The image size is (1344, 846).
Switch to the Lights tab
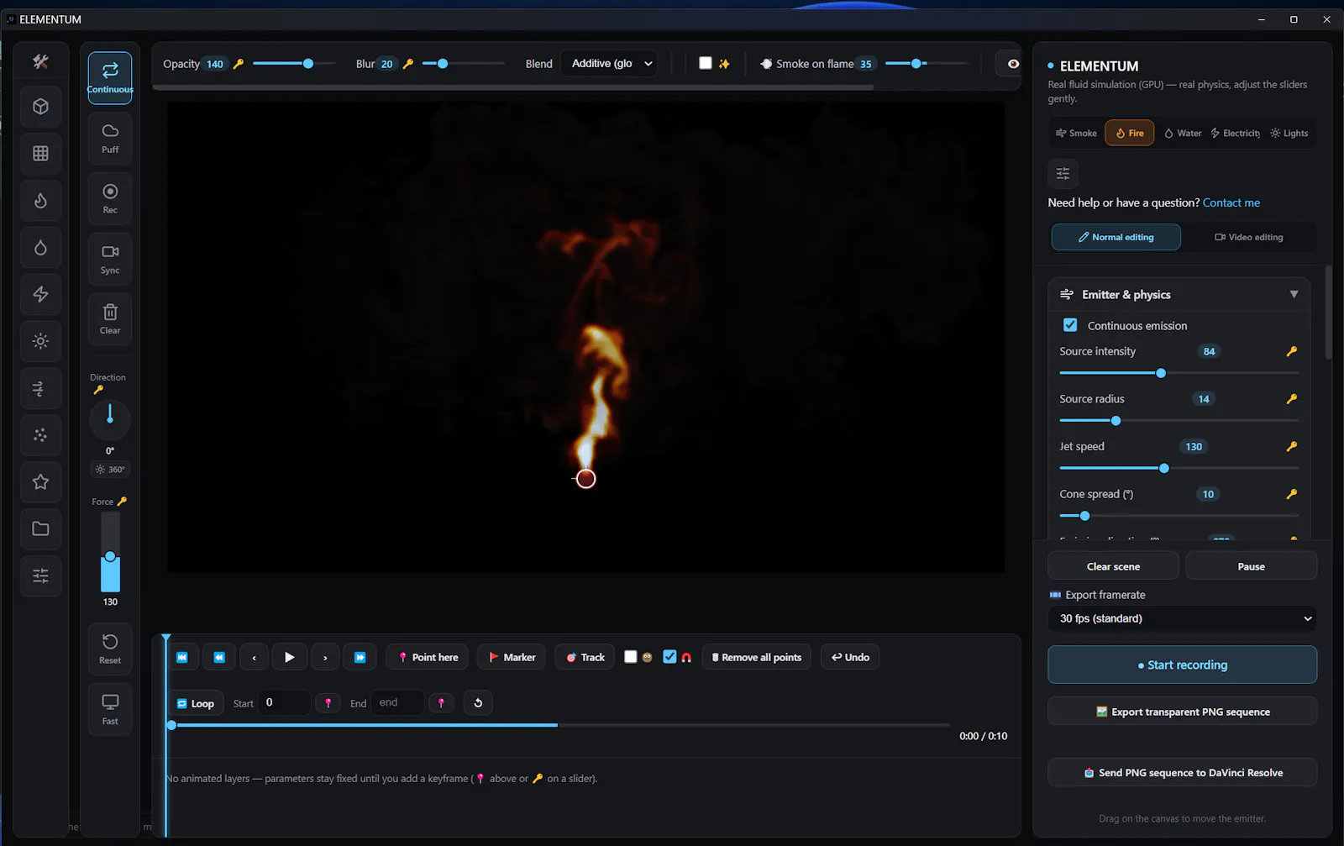coord(1289,133)
